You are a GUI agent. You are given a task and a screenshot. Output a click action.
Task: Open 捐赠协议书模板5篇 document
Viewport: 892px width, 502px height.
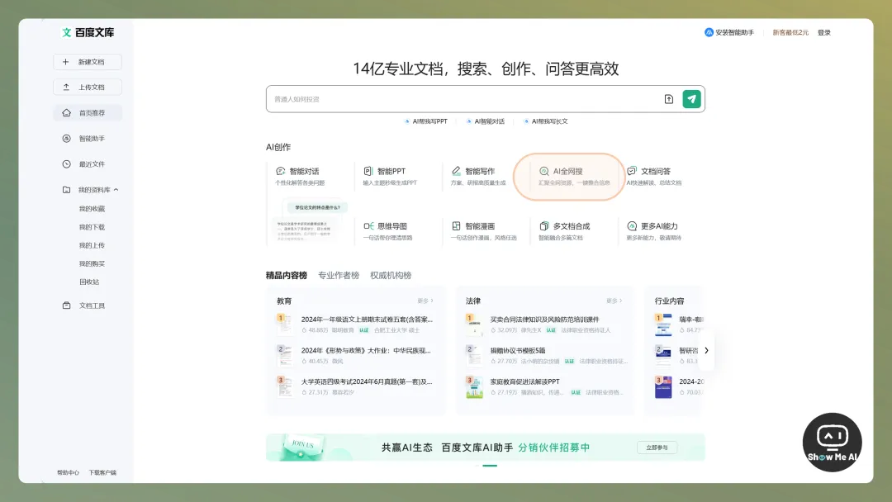click(x=518, y=351)
